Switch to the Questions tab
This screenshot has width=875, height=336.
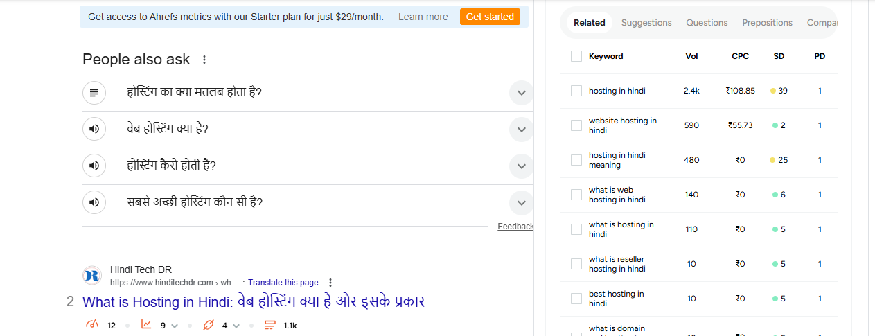pyautogui.click(x=707, y=23)
